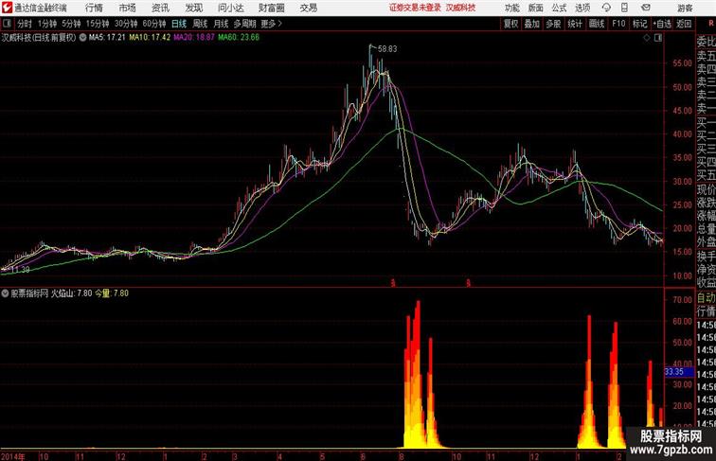Open the round arrow menu beside 汉威科技(日线 前复权)
Screen dimensions: 716x461
[x=82, y=38]
